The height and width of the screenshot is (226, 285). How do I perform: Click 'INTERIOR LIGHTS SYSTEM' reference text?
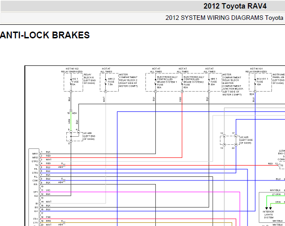(268, 215)
